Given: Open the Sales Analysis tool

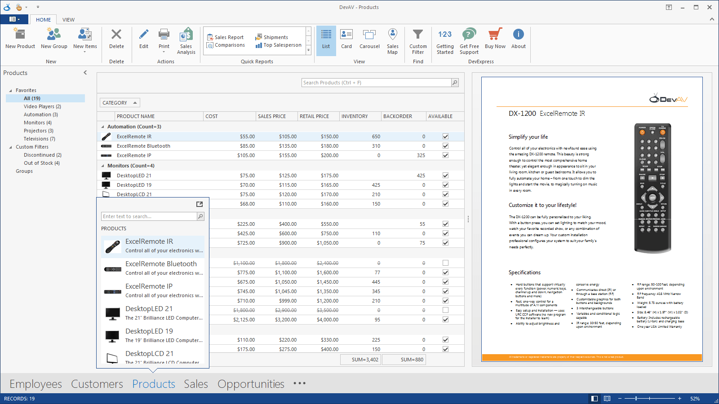Looking at the screenshot, I should click(x=186, y=41).
